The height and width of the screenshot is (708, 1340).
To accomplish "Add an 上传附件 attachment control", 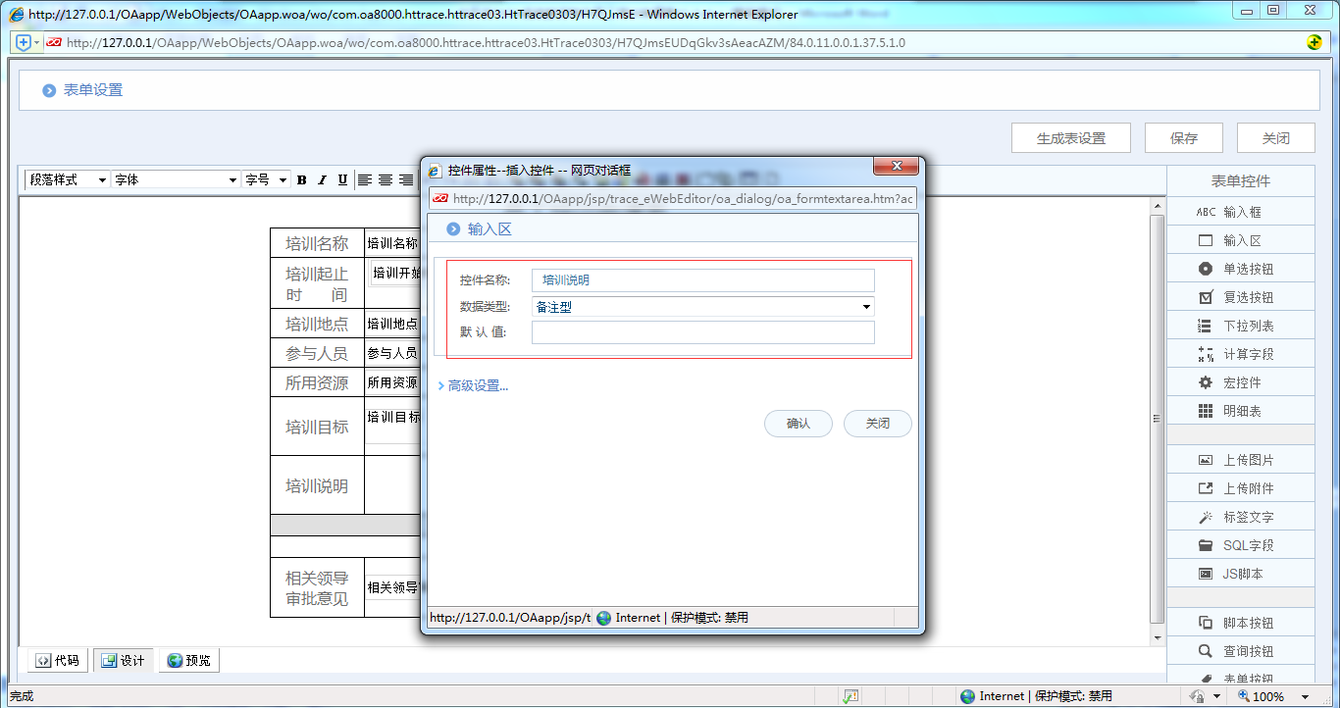I will point(1240,487).
